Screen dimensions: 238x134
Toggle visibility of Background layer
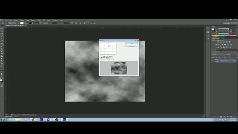pyautogui.click(x=213, y=61)
